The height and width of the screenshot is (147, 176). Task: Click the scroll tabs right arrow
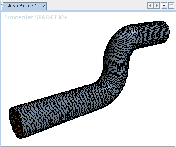[x=157, y=5]
